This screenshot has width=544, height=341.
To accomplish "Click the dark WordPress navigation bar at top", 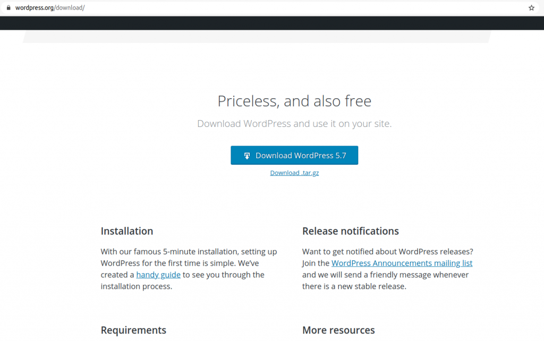I will (272, 22).
